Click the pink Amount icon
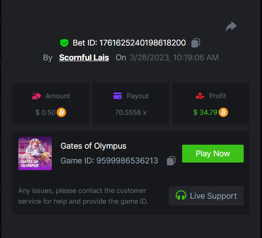This screenshot has width=262, height=238. coord(36,96)
